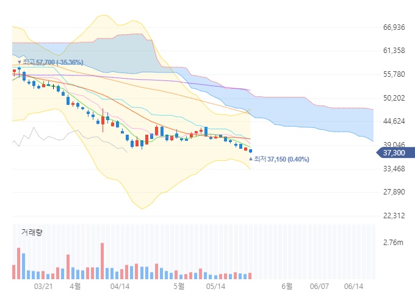Click the 5월 date axis label
The width and height of the screenshot is (415, 303).
point(179,286)
